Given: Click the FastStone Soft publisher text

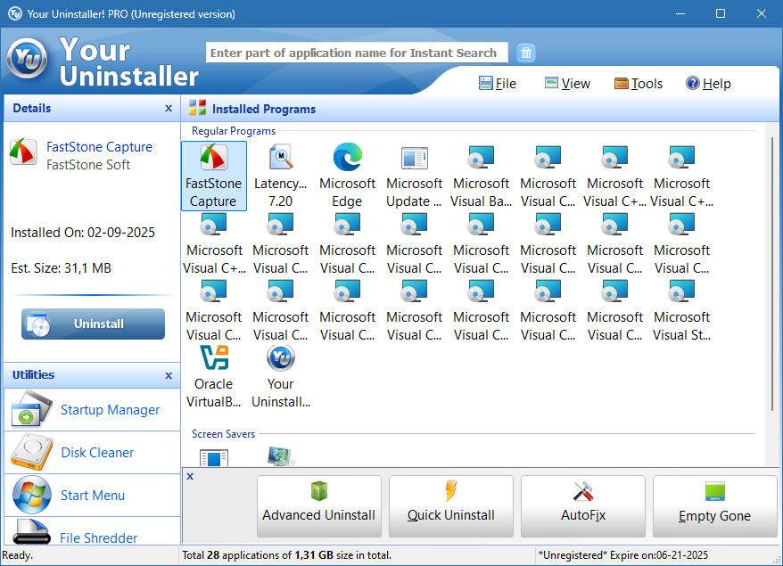Looking at the screenshot, I should tap(88, 165).
